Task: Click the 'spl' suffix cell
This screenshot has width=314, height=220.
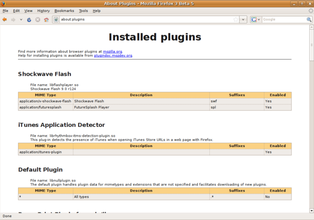Action: [236, 107]
